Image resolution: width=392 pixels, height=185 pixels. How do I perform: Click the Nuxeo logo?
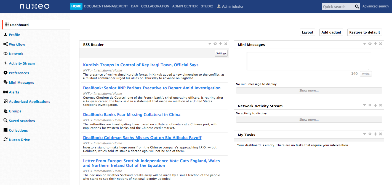coord(34,6)
